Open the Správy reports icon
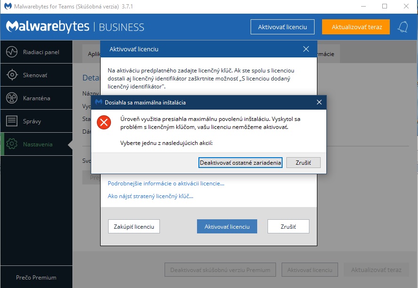The width and height of the screenshot is (418, 288). [x=12, y=121]
